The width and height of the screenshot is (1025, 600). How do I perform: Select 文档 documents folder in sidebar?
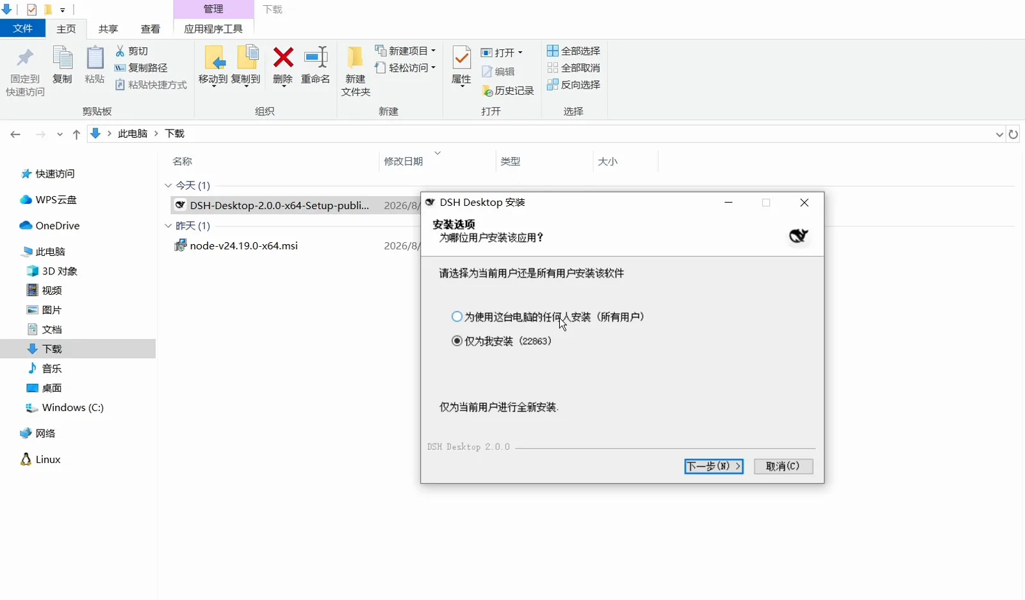[x=44, y=329]
